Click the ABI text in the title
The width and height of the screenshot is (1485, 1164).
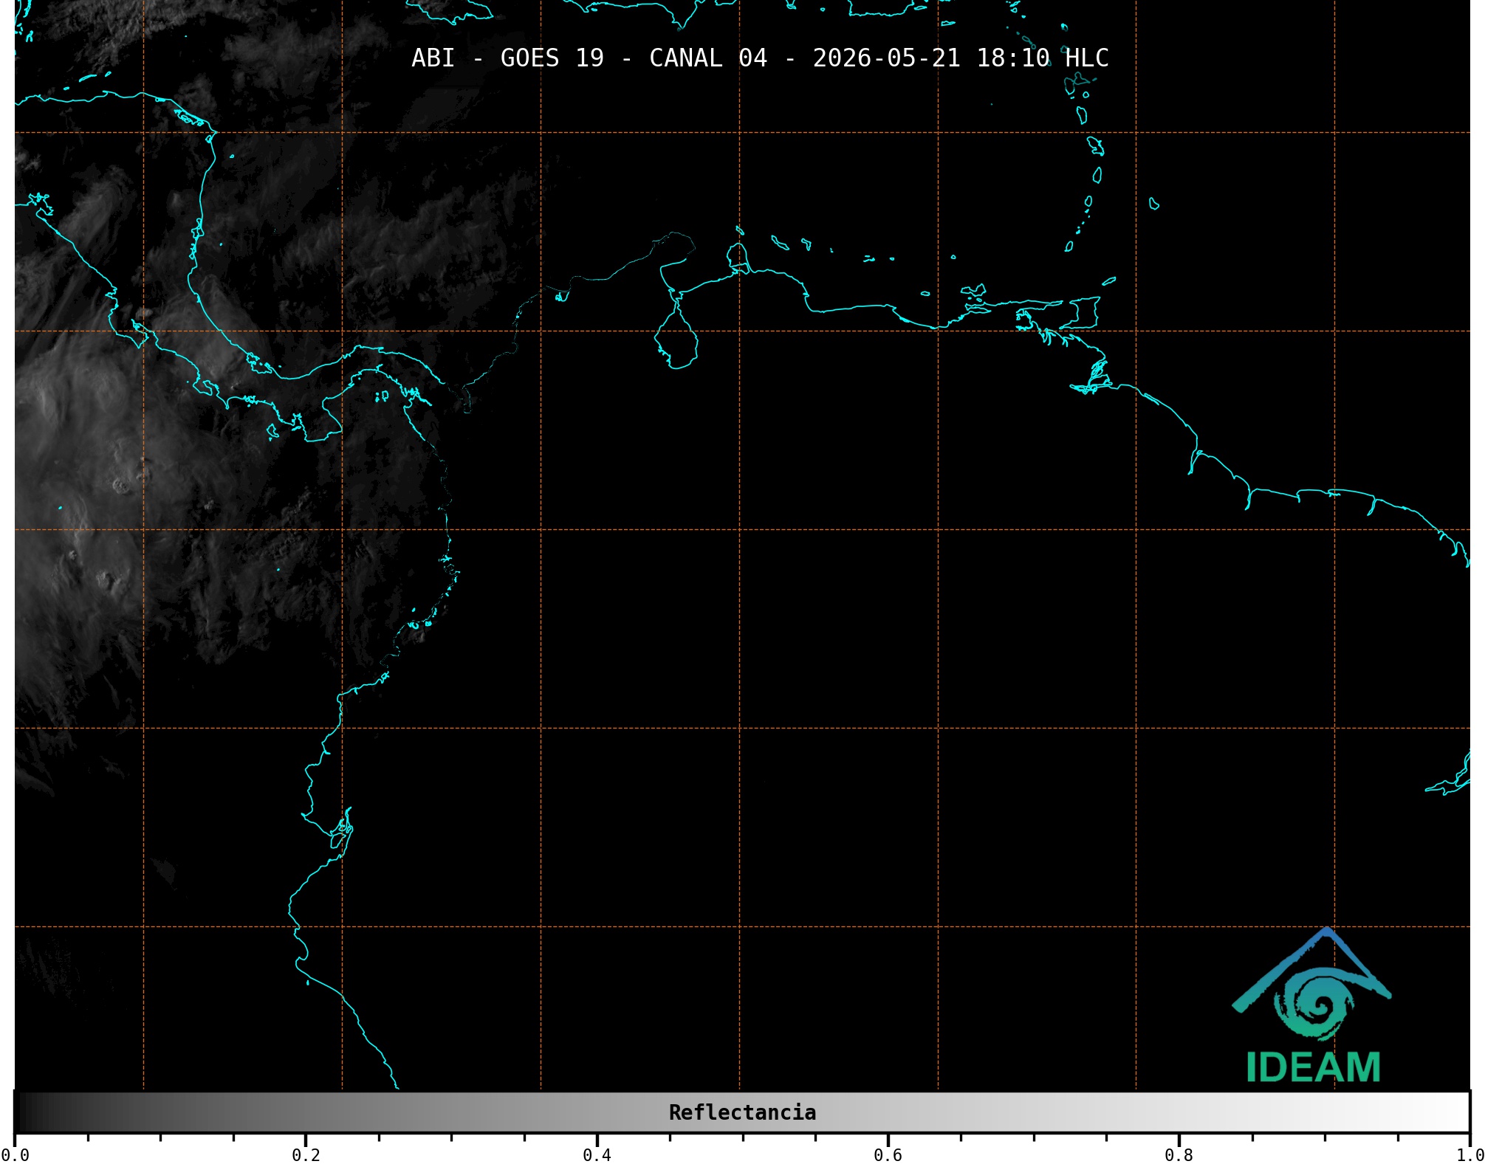(x=433, y=58)
